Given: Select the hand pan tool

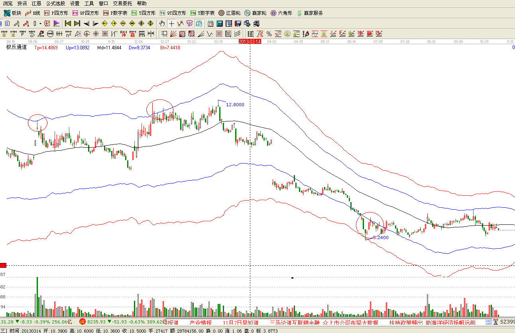Looking at the screenshot, I should (x=162, y=23).
